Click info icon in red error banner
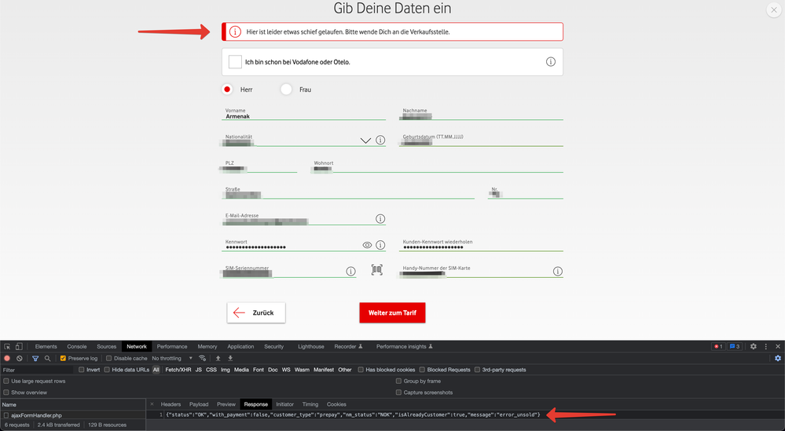 pyautogui.click(x=235, y=31)
